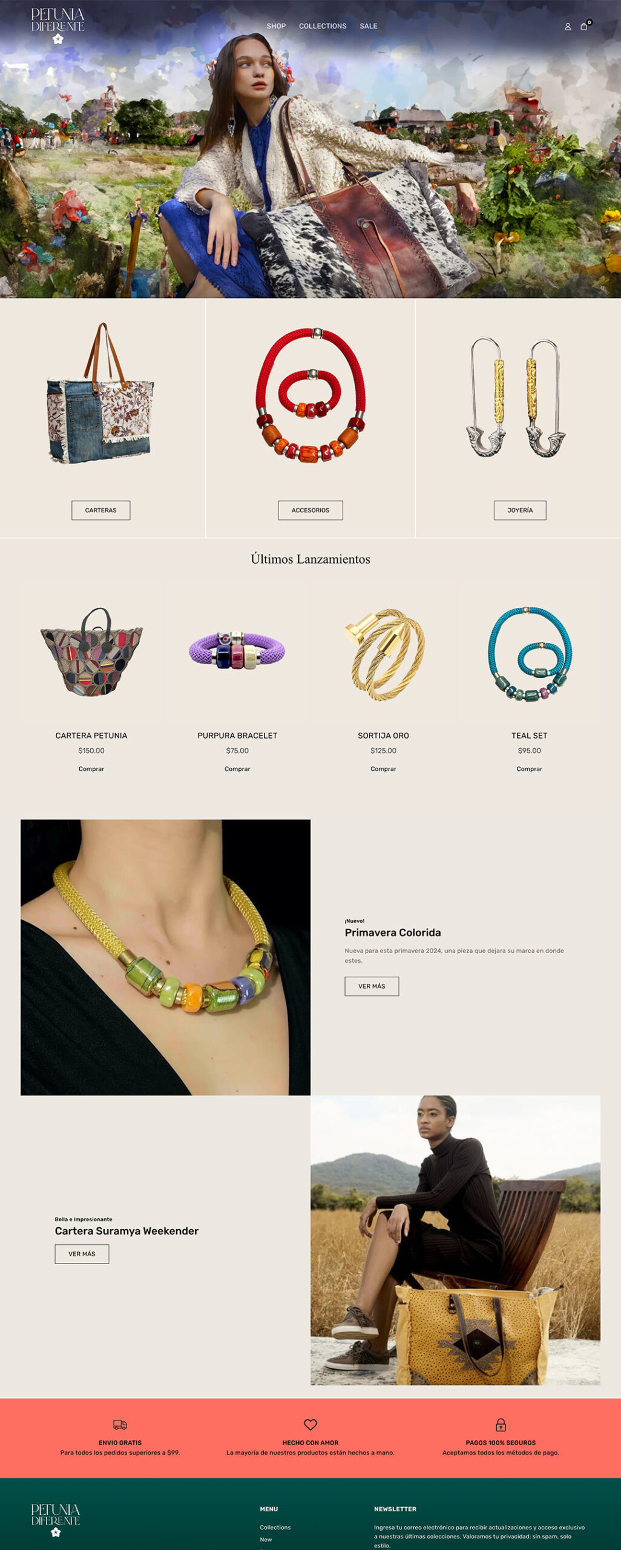Open the Collections footer link
The width and height of the screenshot is (621, 1550).
click(275, 1528)
